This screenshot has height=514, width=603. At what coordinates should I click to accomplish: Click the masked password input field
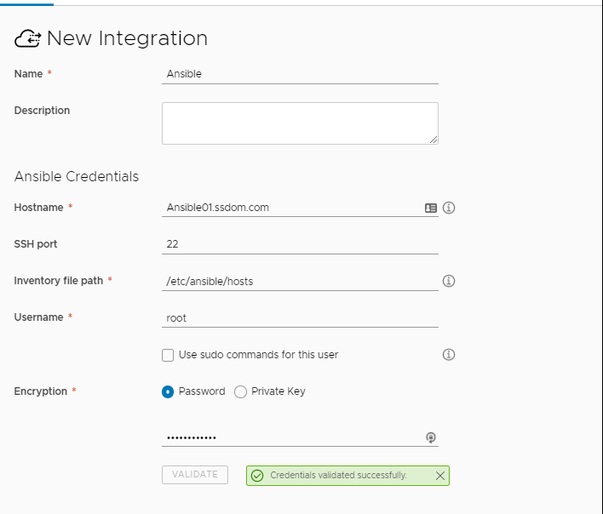pyautogui.click(x=292, y=437)
